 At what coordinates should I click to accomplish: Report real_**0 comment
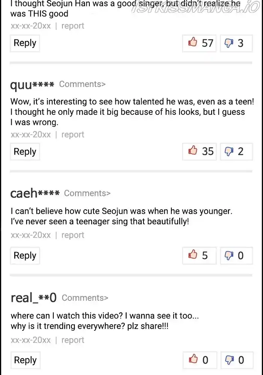[73, 340]
